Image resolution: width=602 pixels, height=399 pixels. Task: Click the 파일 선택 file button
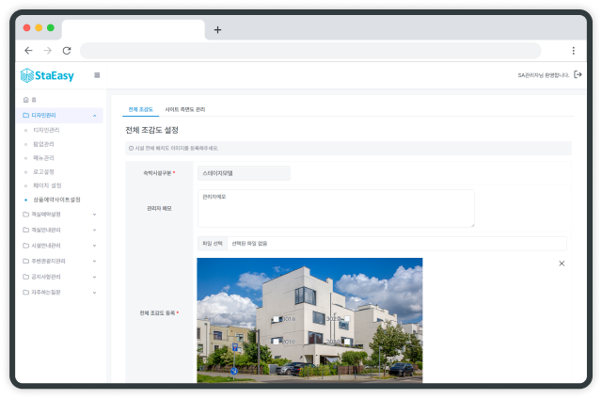[x=213, y=243]
